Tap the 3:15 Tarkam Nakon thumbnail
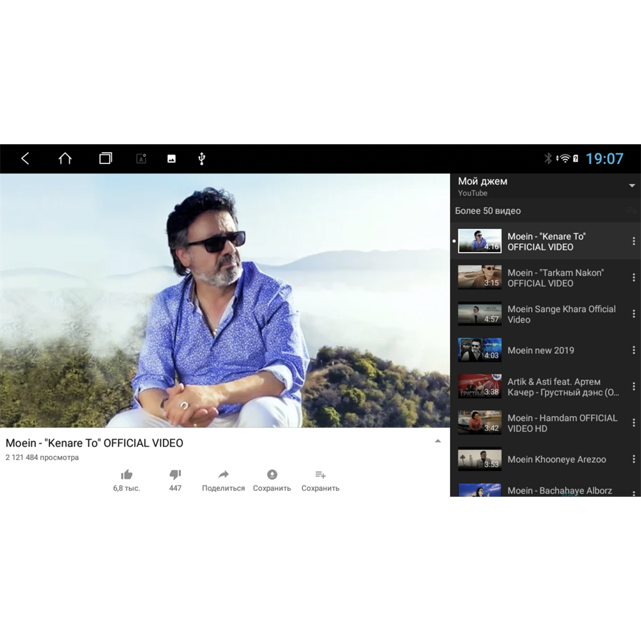 tap(479, 278)
